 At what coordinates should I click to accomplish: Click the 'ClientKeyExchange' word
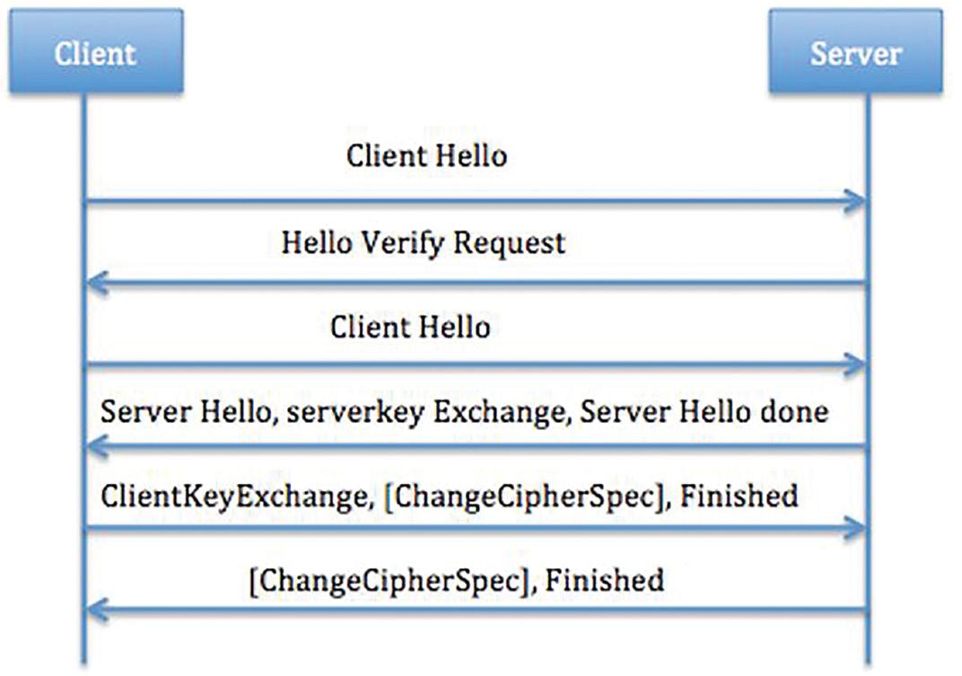coord(229,496)
